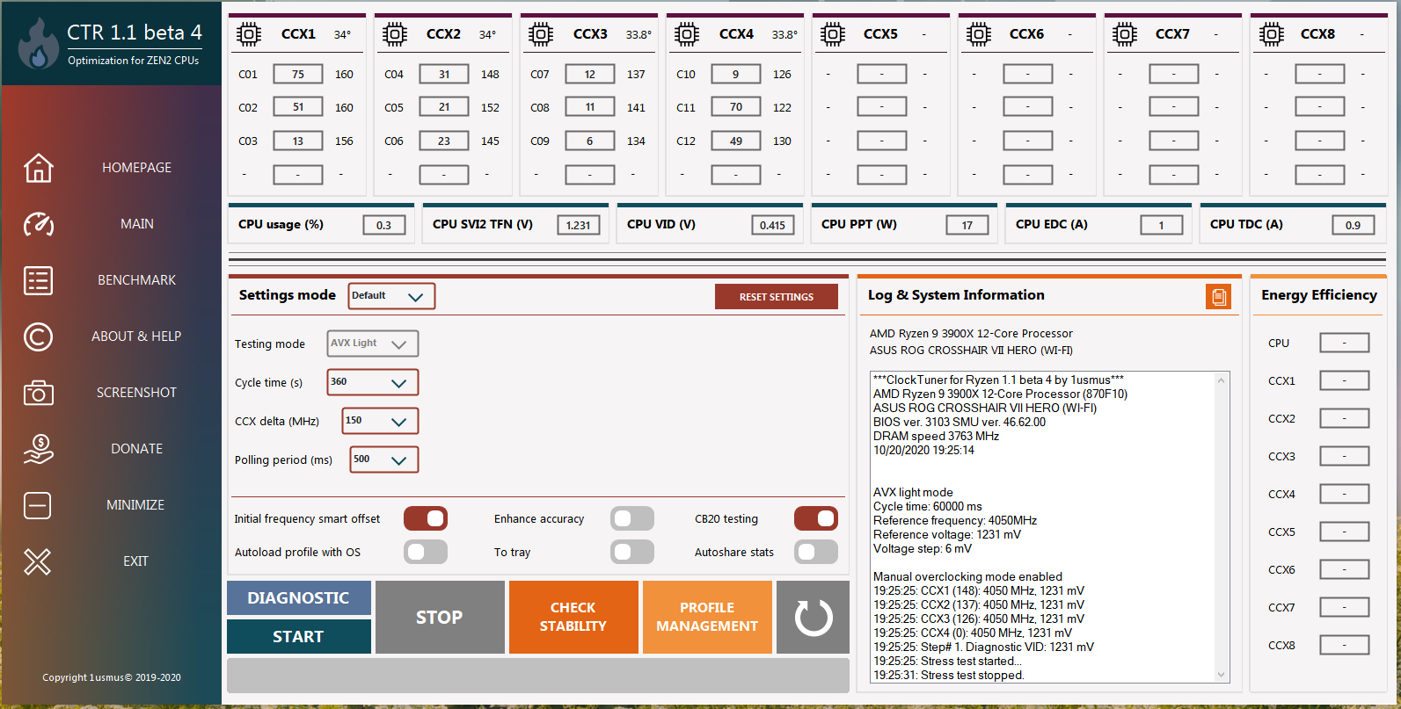Open PROFILE MANAGEMENT
Viewport: 1401px width, 709px height.
click(x=707, y=618)
